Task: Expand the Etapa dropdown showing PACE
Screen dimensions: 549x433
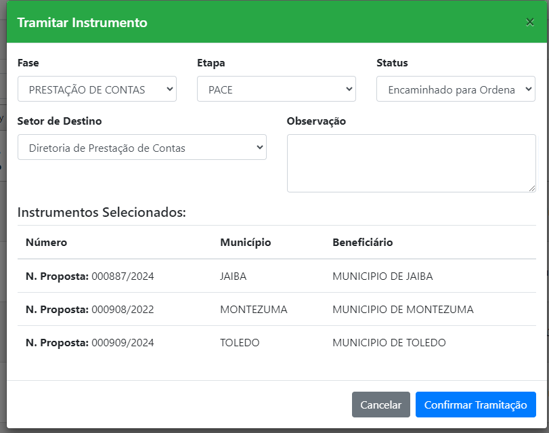Action: tap(276, 89)
